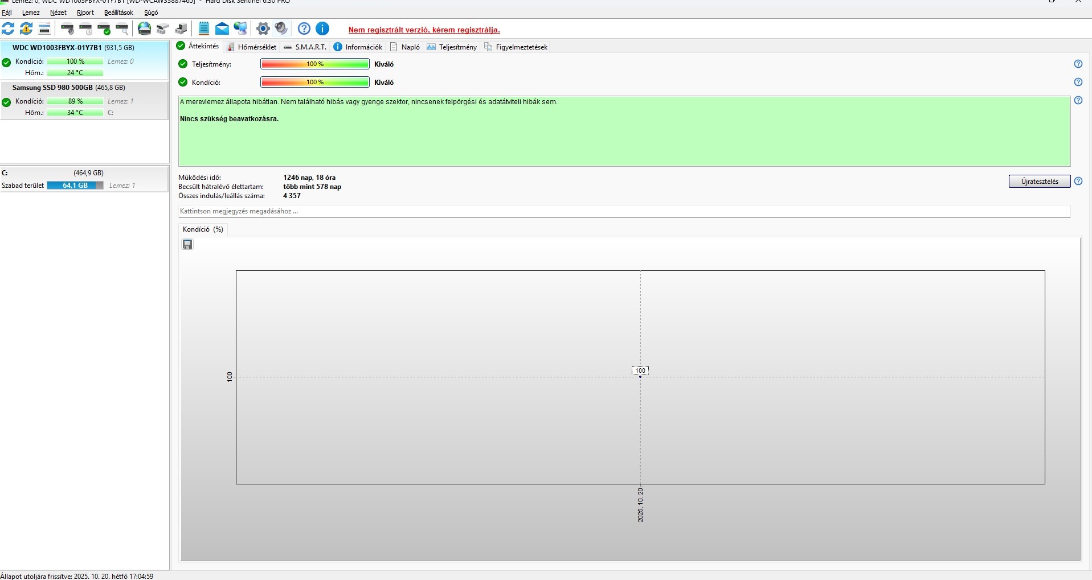
Task: Open the Riport menu
Action: tap(85, 13)
